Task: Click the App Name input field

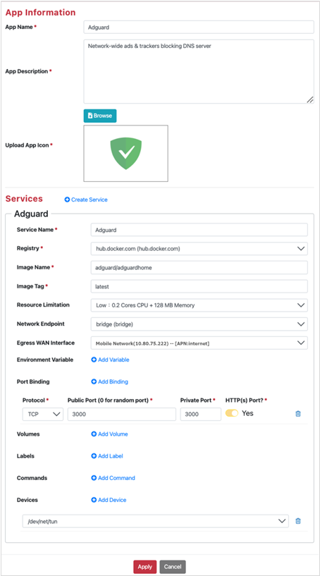Action: coord(199,27)
